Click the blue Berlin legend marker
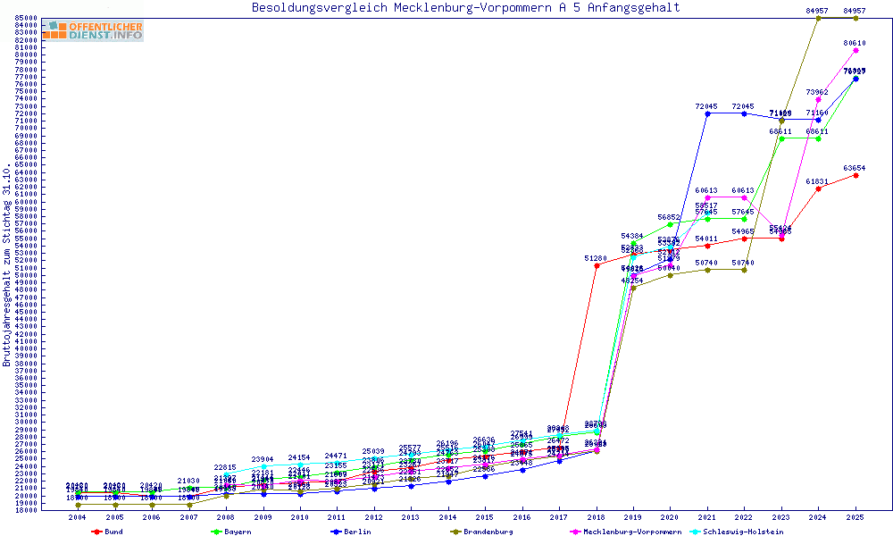Viewport: 893px width, 536px height. [x=335, y=532]
